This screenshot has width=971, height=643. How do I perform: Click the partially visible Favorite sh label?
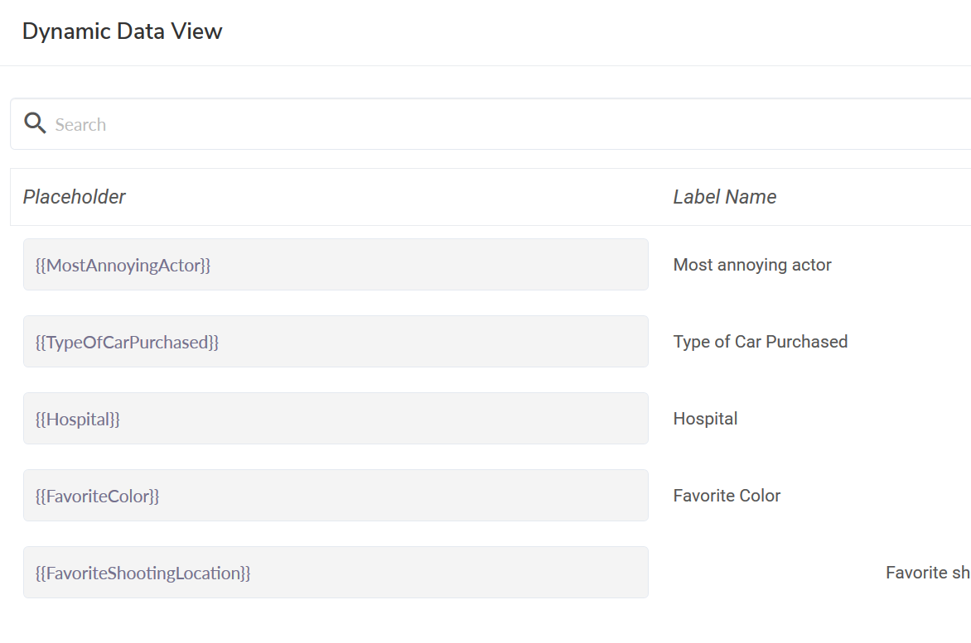928,573
